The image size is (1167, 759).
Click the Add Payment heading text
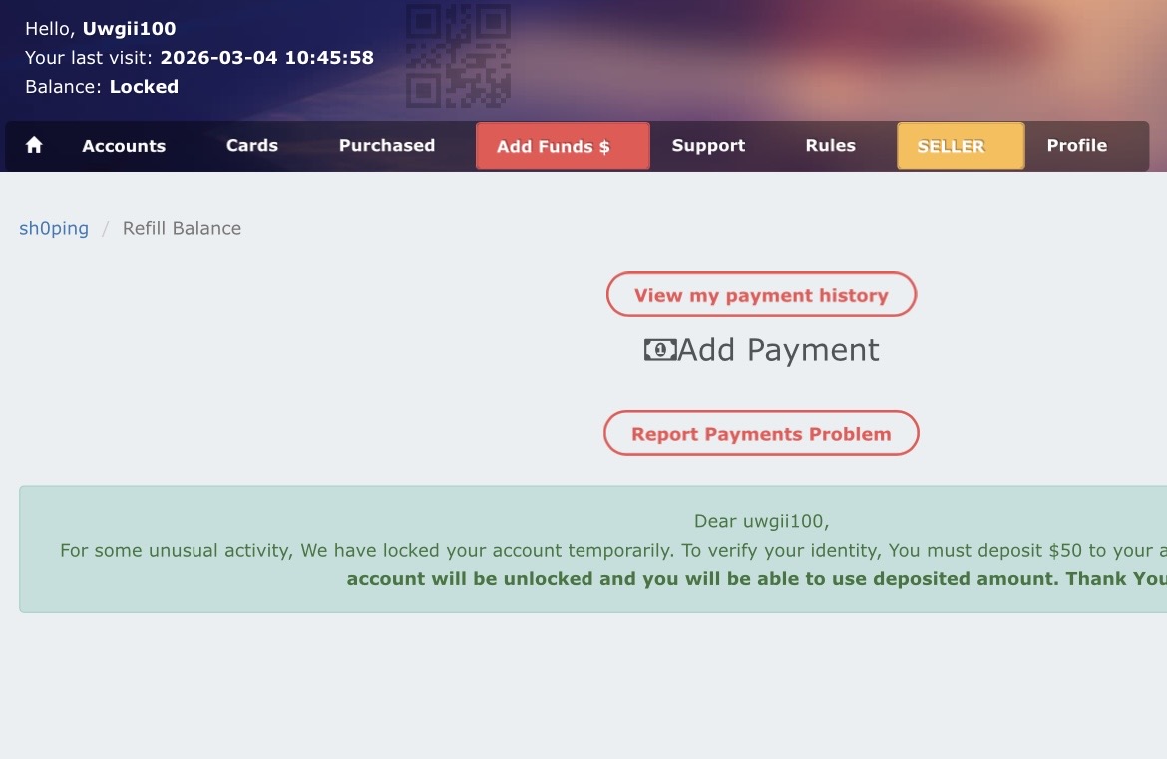coord(778,350)
